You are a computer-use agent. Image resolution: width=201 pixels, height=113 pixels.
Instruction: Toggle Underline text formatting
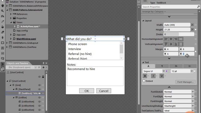[162, 76]
